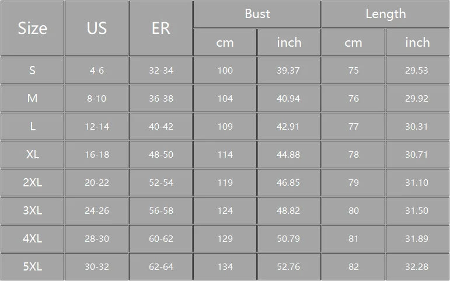Click the ER value 56-58
Screen dimensions: 450x281
click(x=161, y=211)
